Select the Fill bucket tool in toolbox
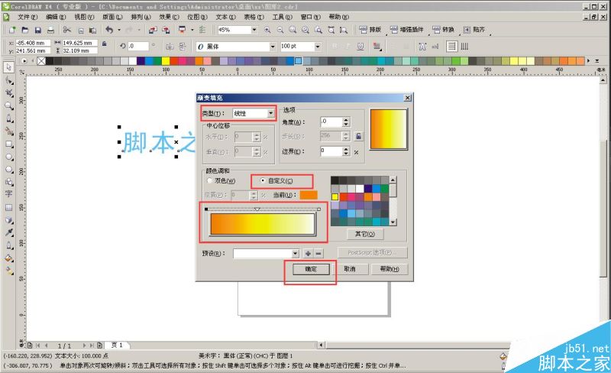 tap(8, 258)
